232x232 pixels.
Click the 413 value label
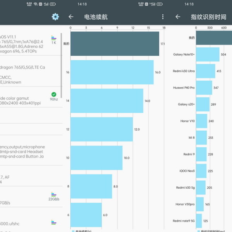(x=219, y=71)
